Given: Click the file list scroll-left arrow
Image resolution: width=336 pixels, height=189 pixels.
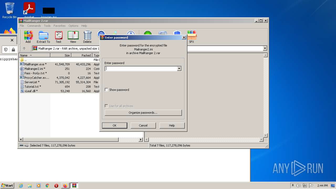Looking at the screenshot, I should [21, 140].
